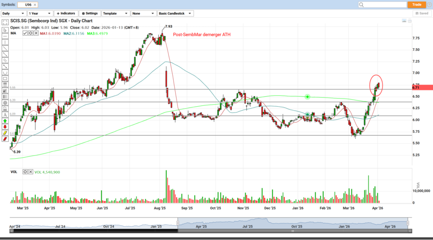The image size is (433, 240).
Task: Click the Saved button
Action: (x=421, y=13)
